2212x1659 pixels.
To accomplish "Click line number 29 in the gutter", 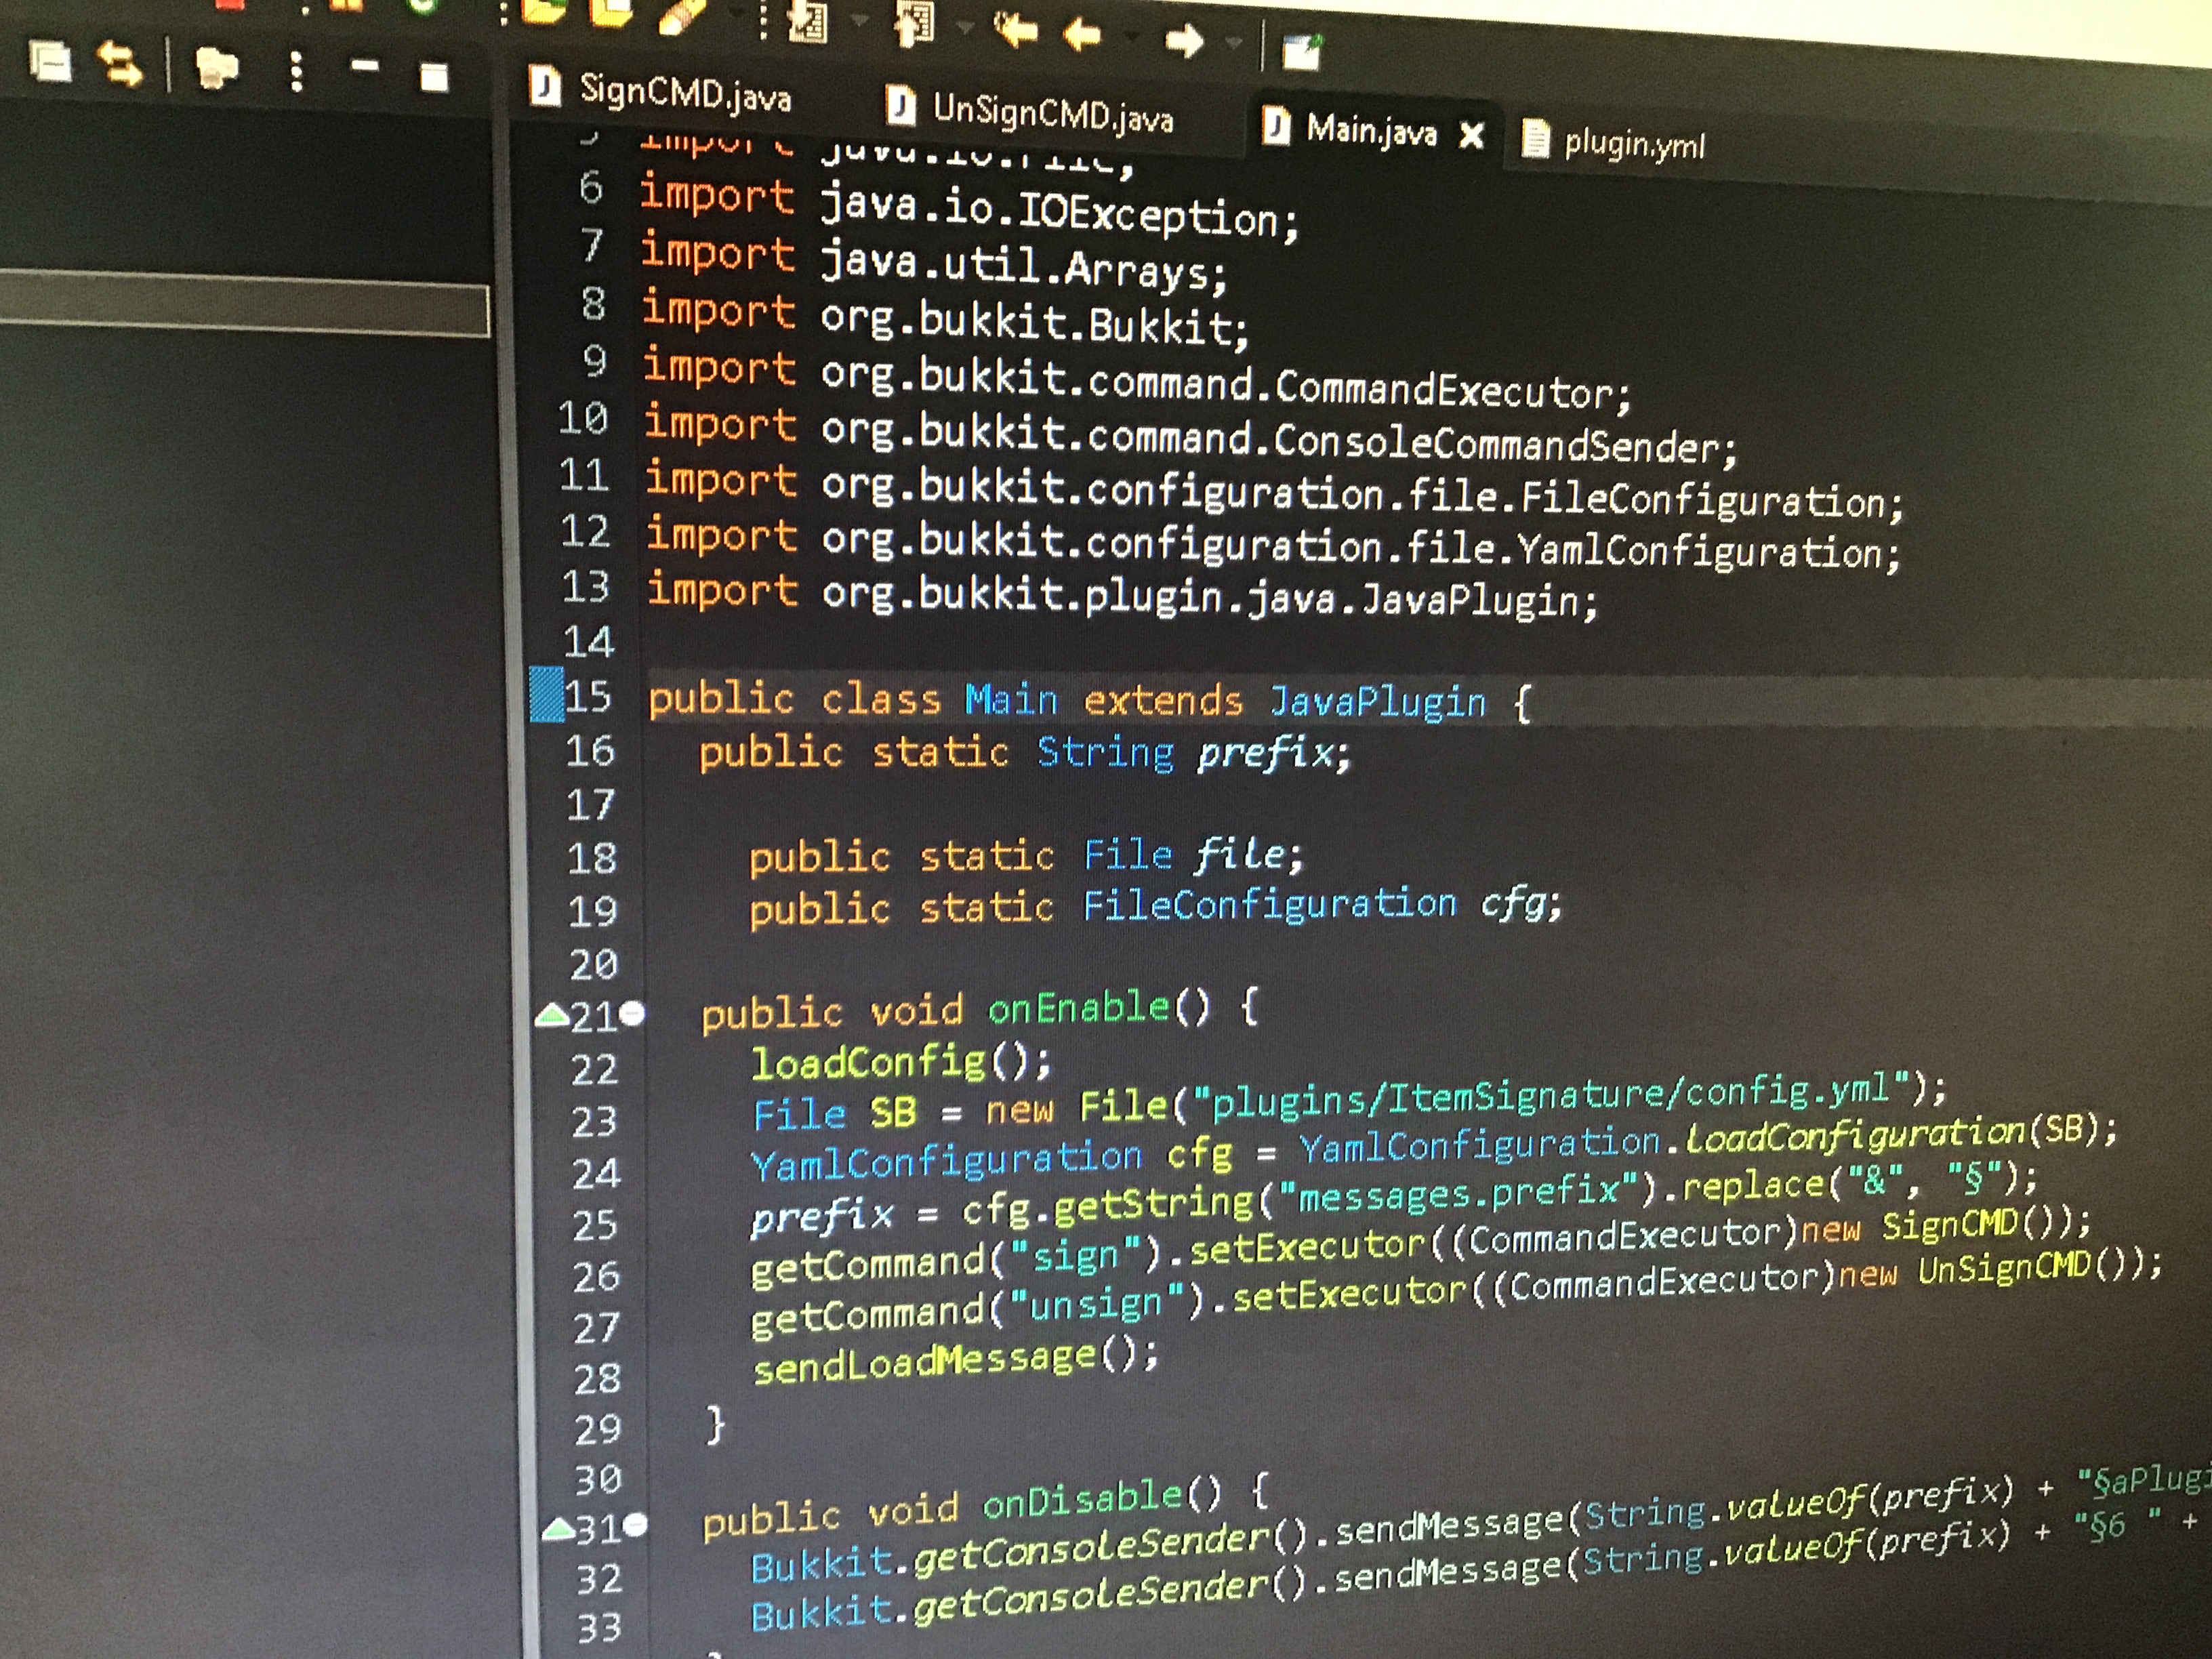I will 598,1429.
